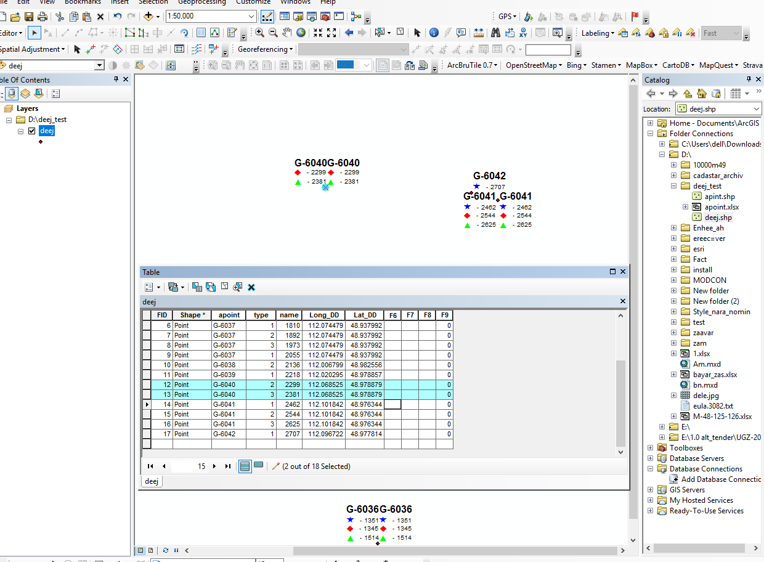The height and width of the screenshot is (562, 764).
Task: Clear selection in the Table window
Action: [x=224, y=287]
